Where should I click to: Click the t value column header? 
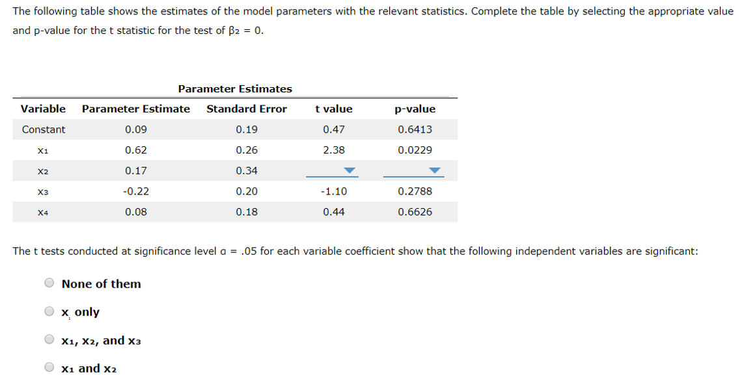[x=334, y=109]
